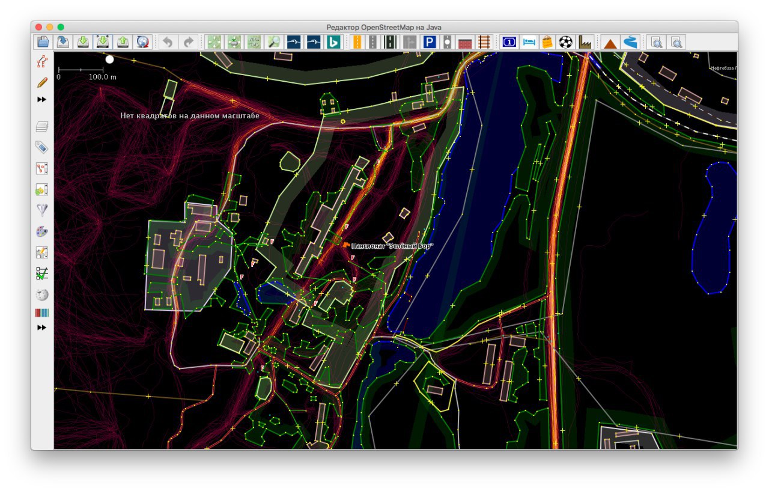Update data using the globe icon
Viewport: 769px width, 491px height.
coord(142,41)
